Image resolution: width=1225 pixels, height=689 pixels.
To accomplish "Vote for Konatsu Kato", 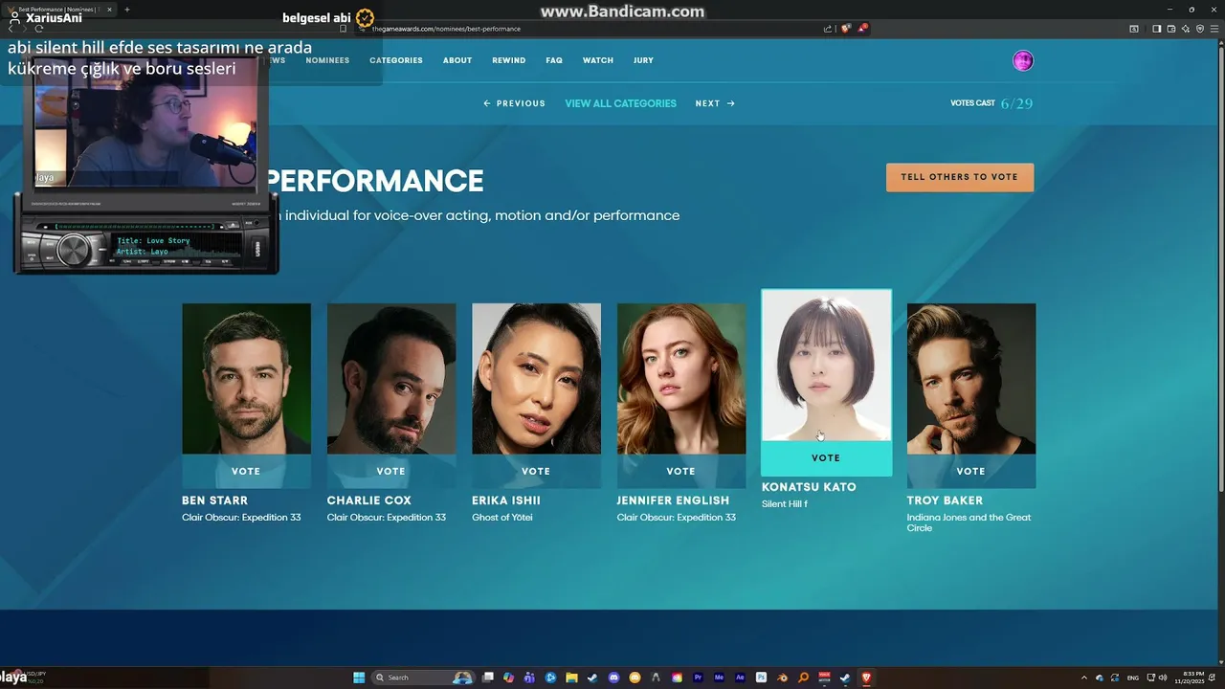I will (x=826, y=458).
